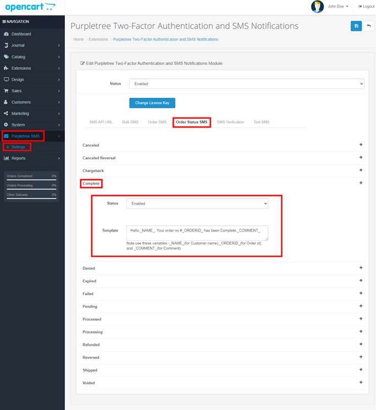This screenshot has width=376, height=410.
Task: Click the Back arrow icon button
Action: [x=369, y=26]
